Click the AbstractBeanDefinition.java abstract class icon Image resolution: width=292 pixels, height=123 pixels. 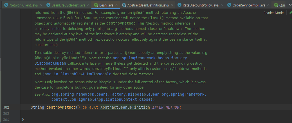point(124,5)
